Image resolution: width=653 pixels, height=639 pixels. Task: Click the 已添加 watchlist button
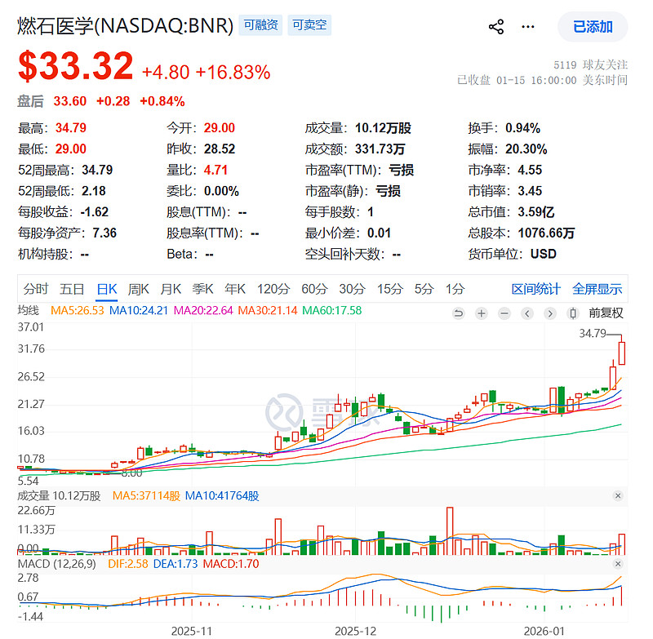[593, 27]
